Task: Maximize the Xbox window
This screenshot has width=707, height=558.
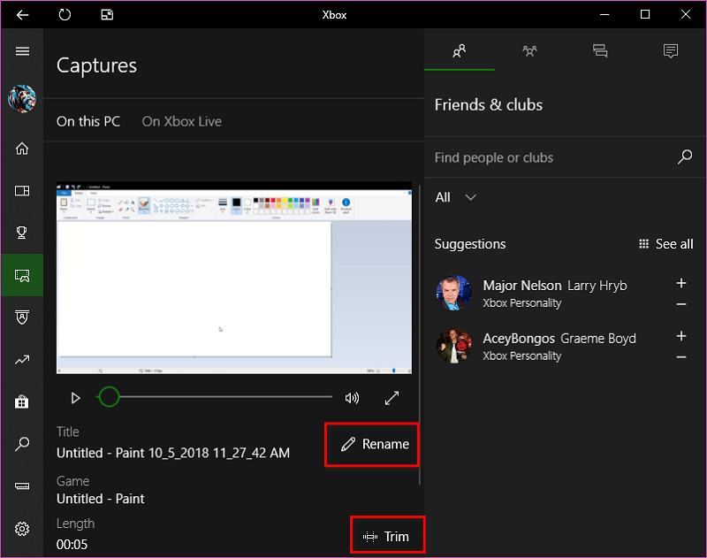Action: coord(645,15)
